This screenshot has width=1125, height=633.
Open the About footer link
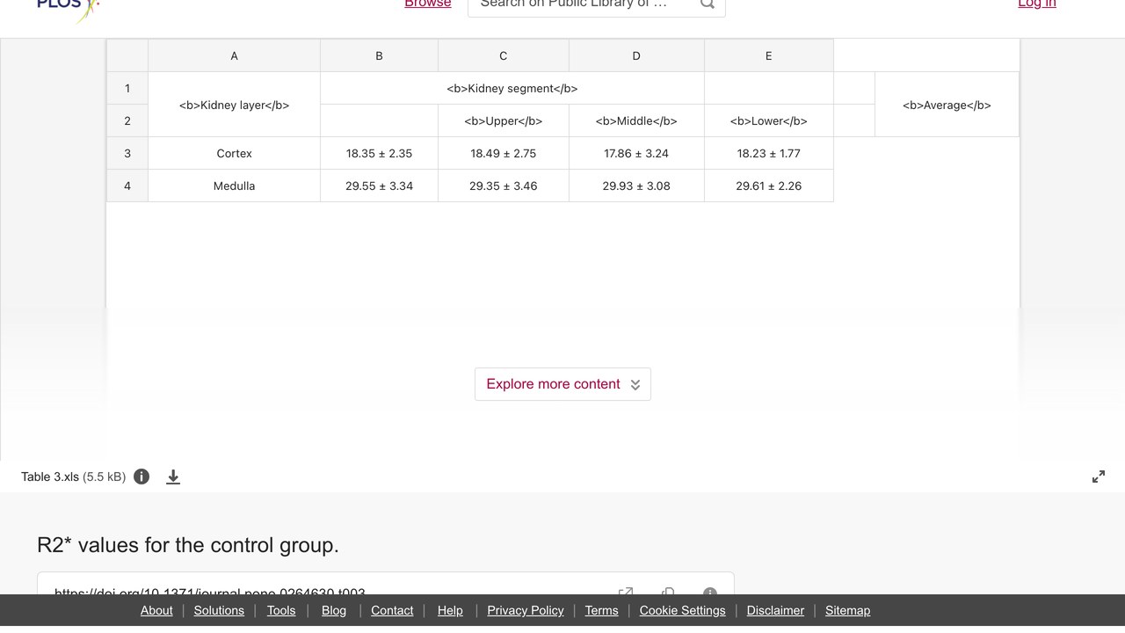click(156, 610)
